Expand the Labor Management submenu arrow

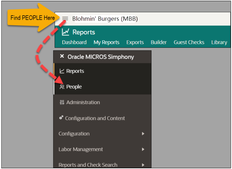click(143, 149)
